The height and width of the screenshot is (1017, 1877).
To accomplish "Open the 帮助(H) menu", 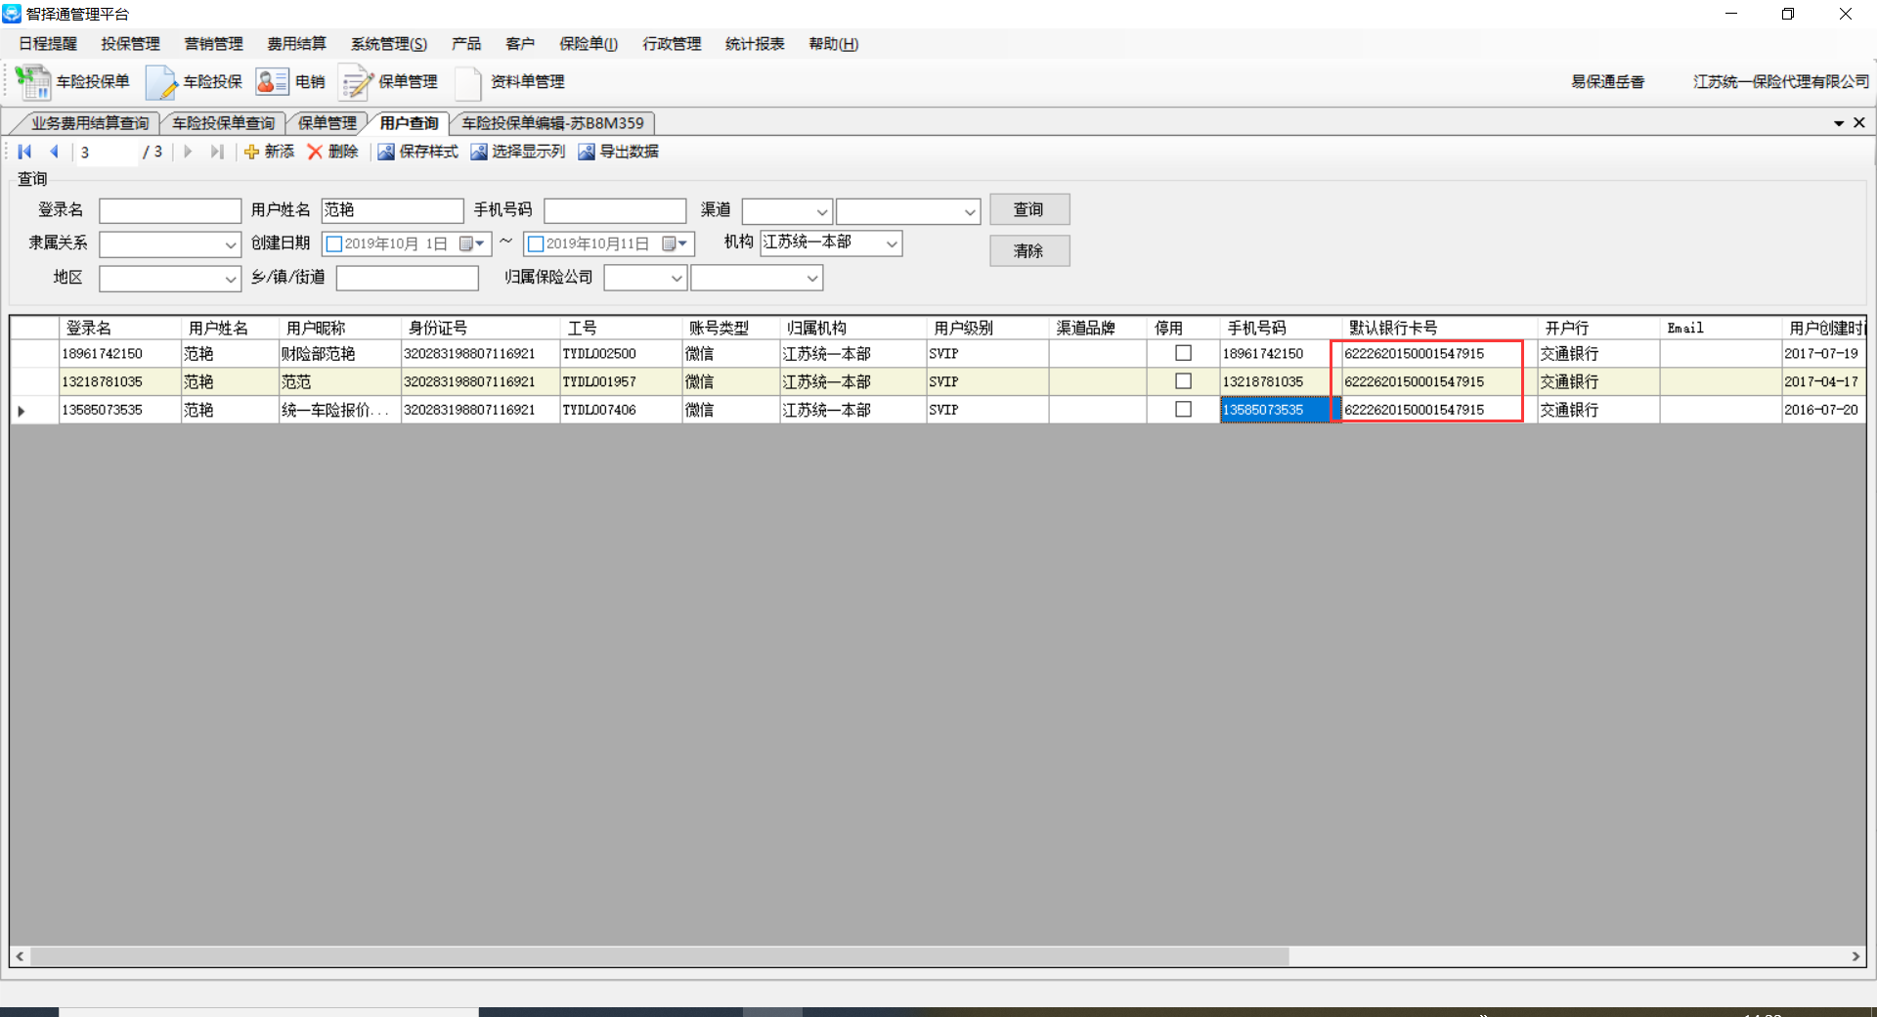I will point(833,44).
